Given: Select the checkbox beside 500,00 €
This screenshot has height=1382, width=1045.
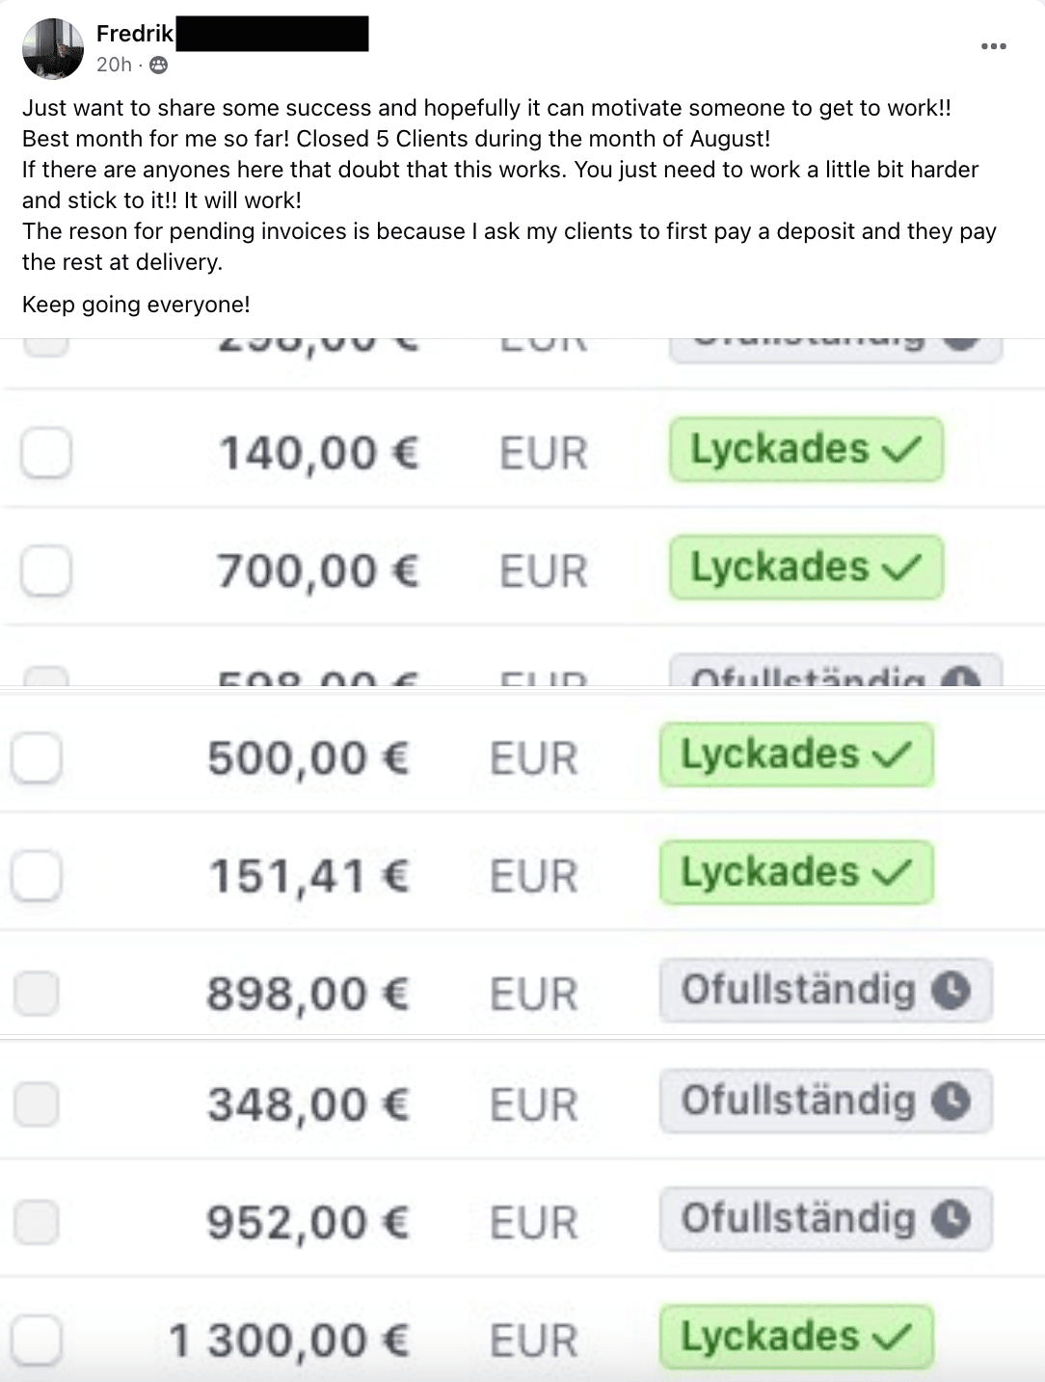Looking at the screenshot, I should [x=37, y=757].
